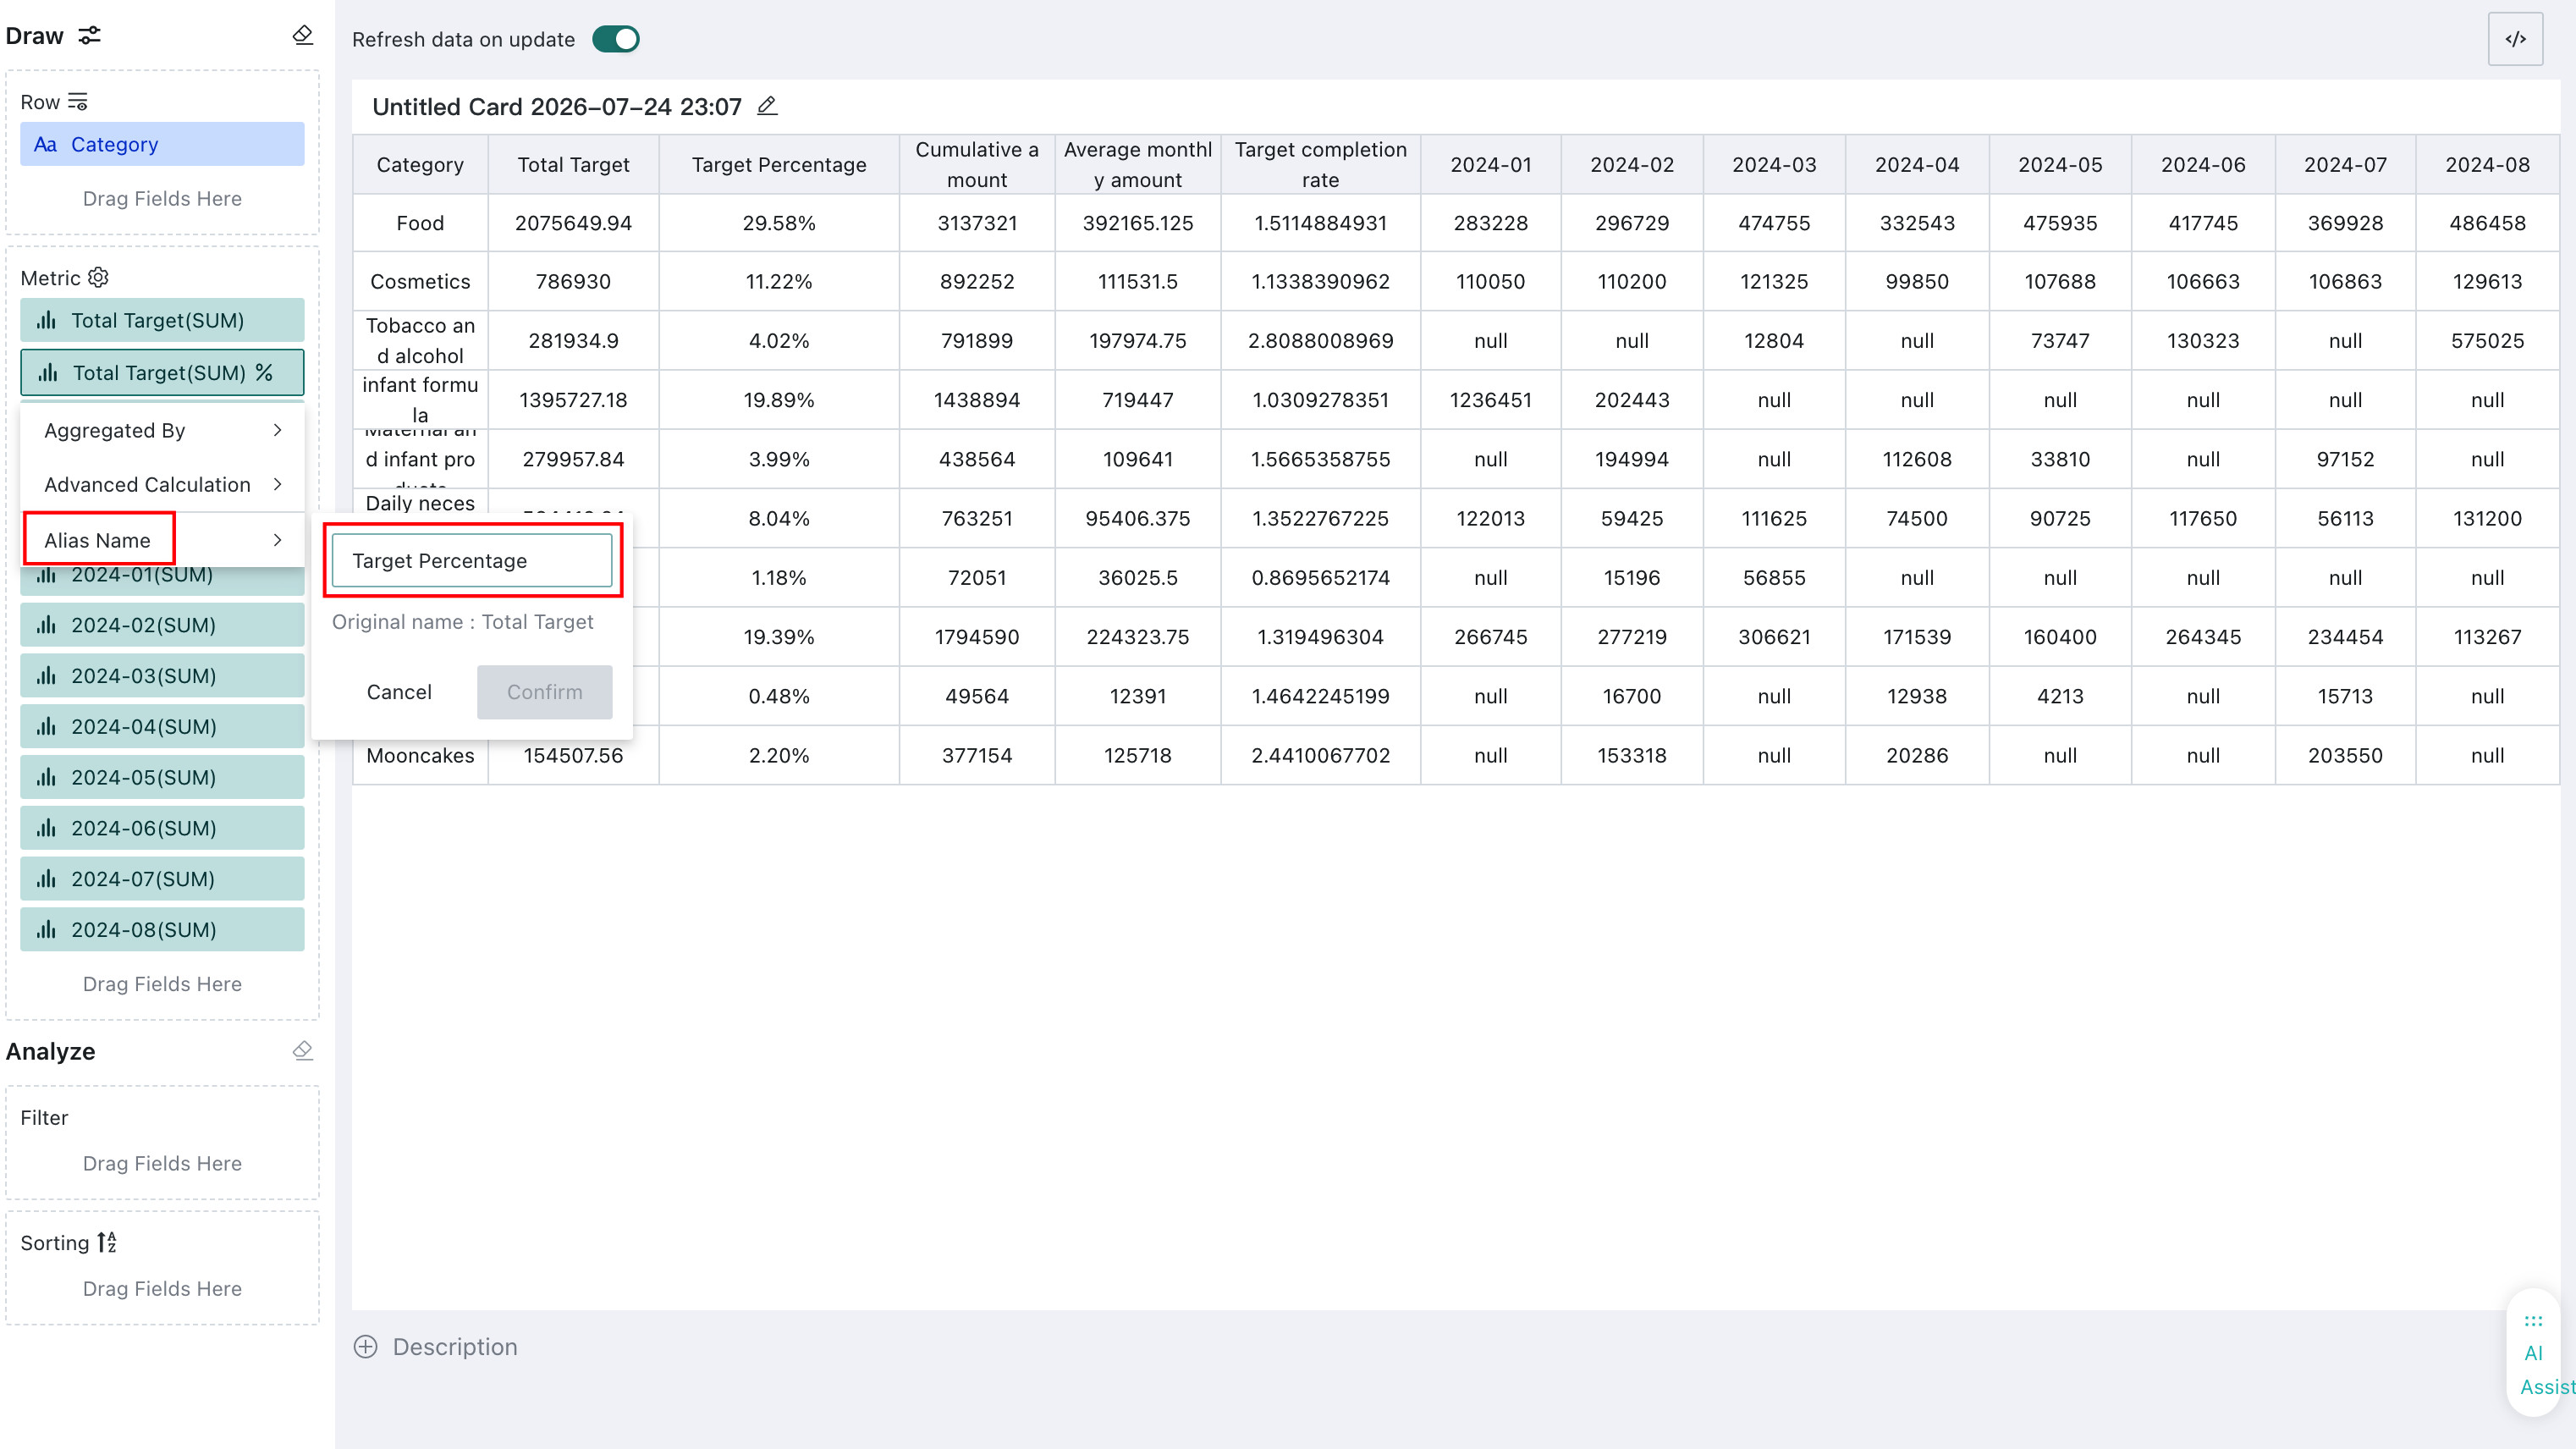Click bar chart icon on 2024-08(SUM)
The height and width of the screenshot is (1449, 2576).
[x=46, y=930]
